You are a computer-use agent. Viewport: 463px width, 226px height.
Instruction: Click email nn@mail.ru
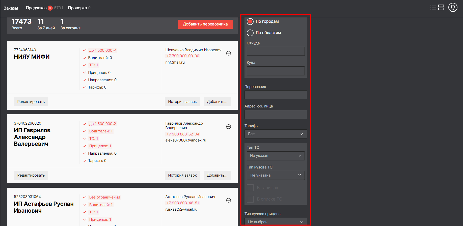tap(175, 62)
